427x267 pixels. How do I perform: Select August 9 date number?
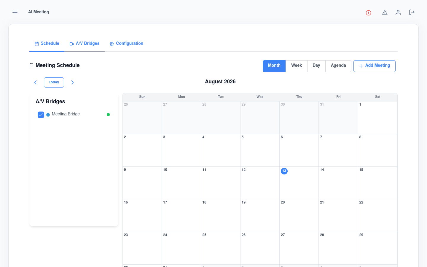point(125,170)
